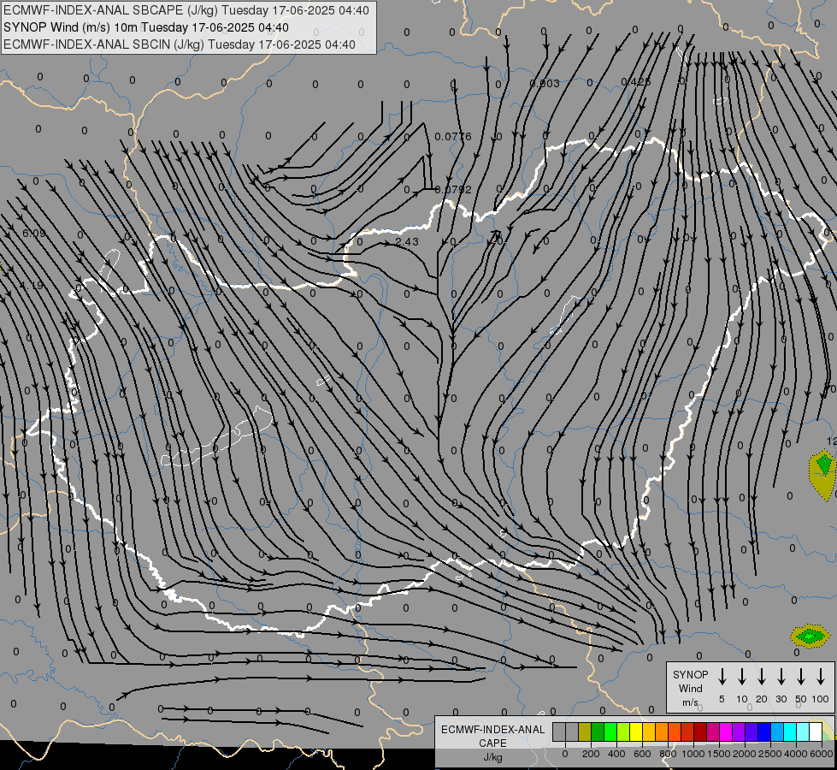Click the 0.003 value on the map
This screenshot has height=770, width=837.
tap(545, 83)
